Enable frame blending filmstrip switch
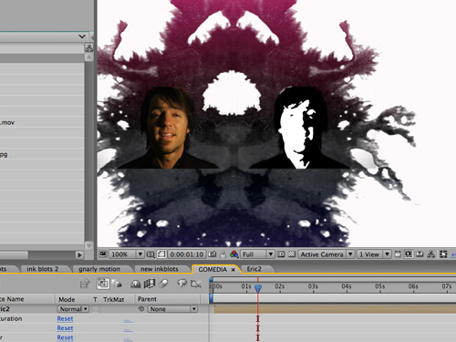The width and height of the screenshot is (456, 342). [x=150, y=284]
